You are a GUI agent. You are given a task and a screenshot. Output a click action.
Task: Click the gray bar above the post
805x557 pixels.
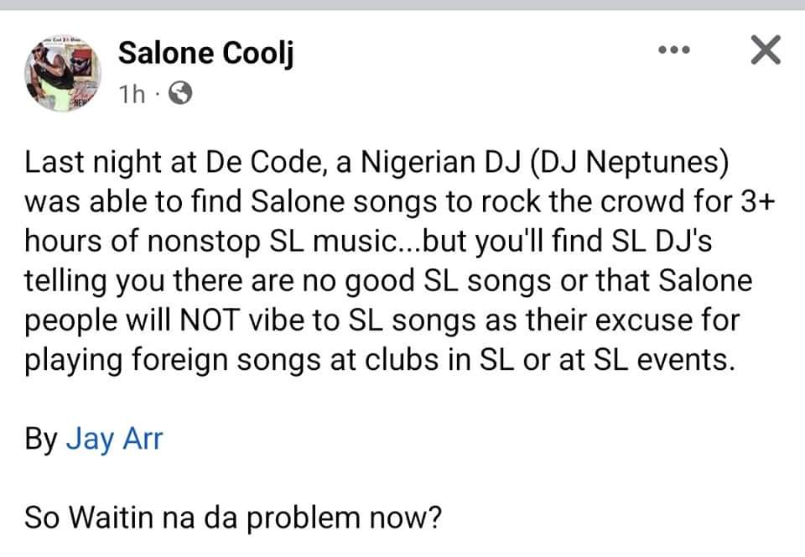[x=402, y=5]
